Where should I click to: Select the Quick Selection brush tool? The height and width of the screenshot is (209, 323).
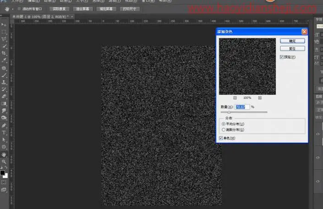tap(4, 46)
